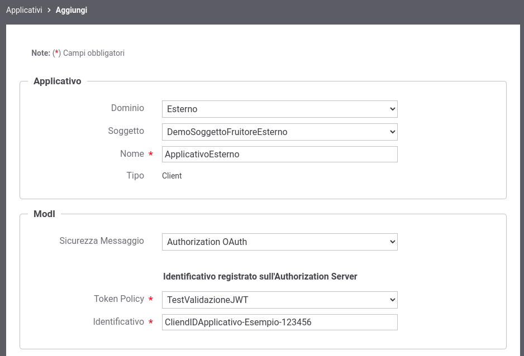Click the Identificativo field label

[x=118, y=321]
